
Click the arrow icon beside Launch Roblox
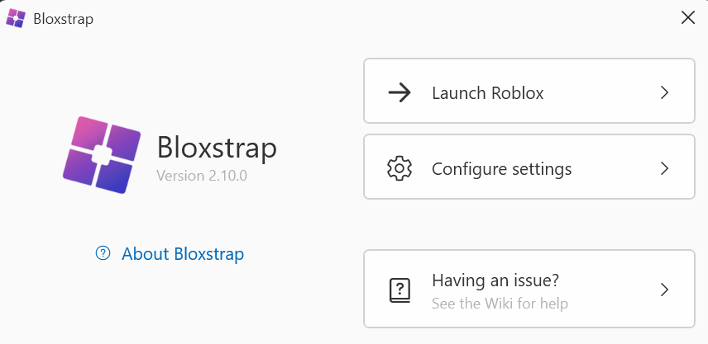point(399,92)
